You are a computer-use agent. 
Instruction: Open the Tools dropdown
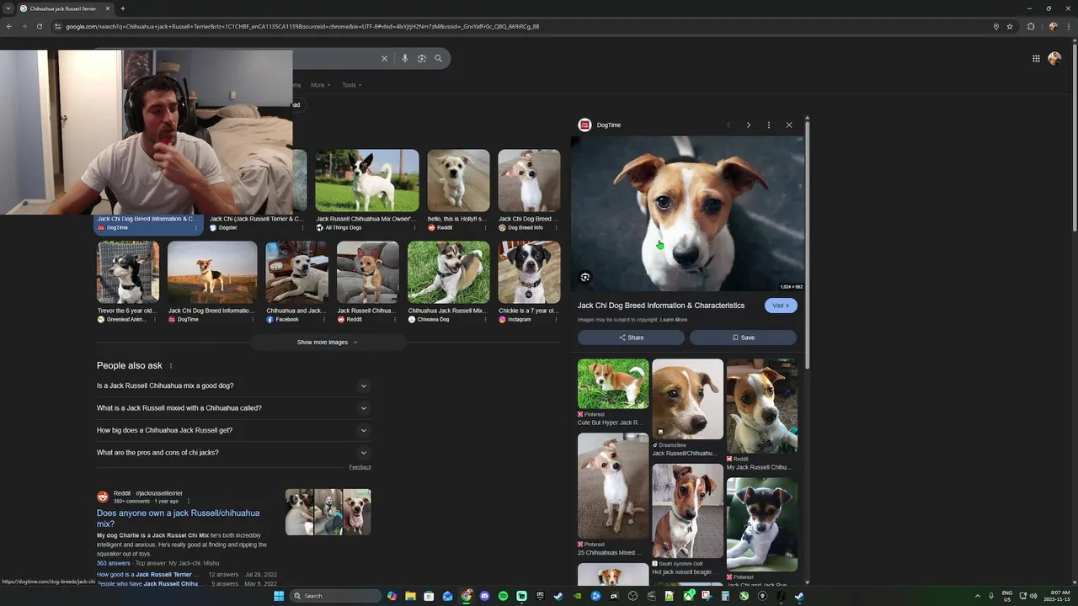tap(351, 85)
